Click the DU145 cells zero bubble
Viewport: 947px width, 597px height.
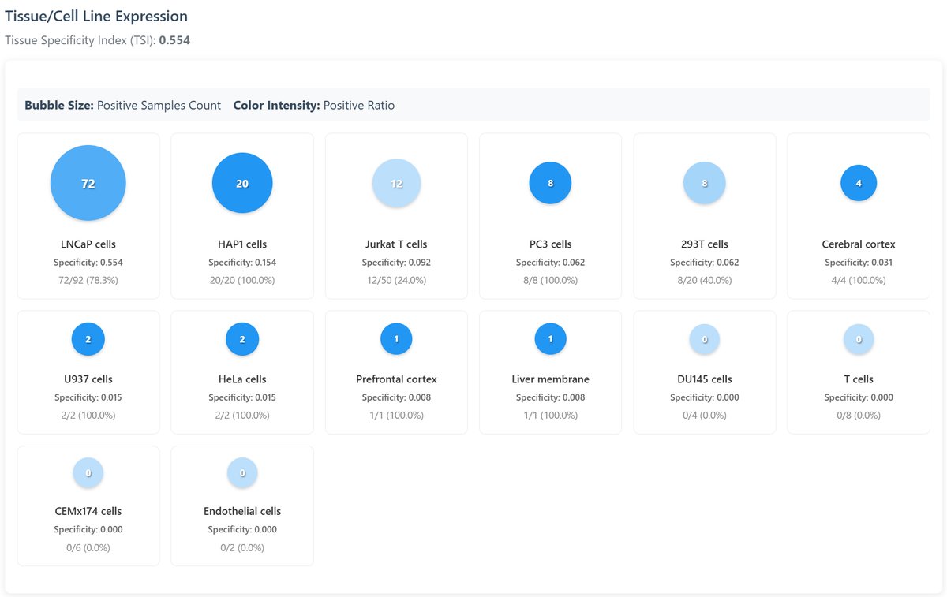704,339
